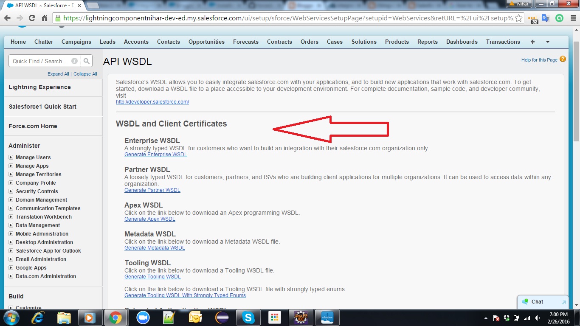Open the Salesforce app taskbar icon
580x326 pixels.
click(327, 318)
